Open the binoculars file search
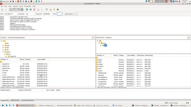 click(58, 10)
